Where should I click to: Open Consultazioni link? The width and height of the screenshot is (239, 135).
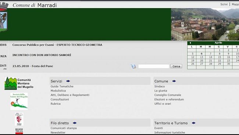coord(60,99)
